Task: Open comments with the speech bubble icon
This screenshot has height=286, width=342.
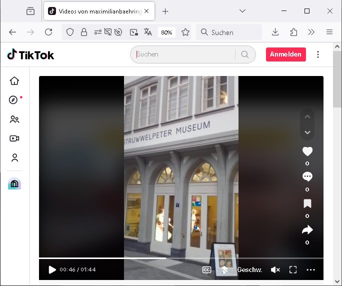Action: pos(307,177)
